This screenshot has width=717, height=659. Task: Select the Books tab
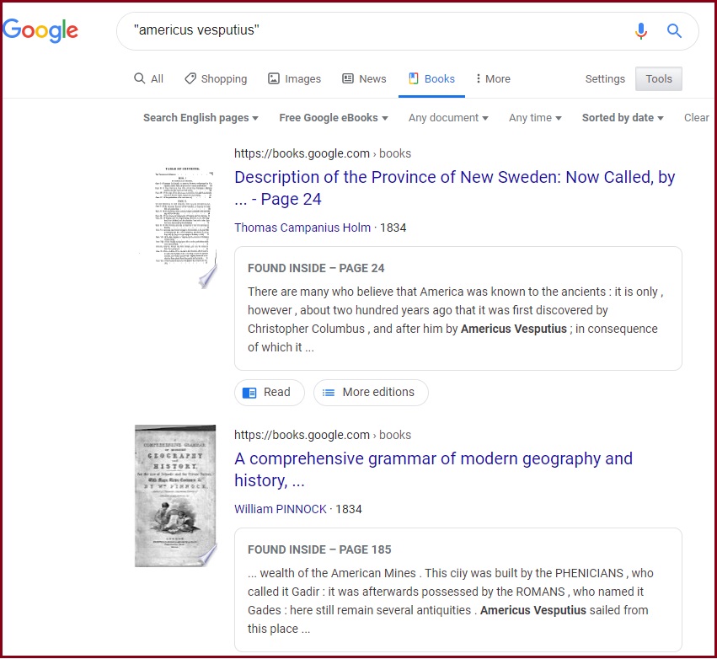click(431, 78)
